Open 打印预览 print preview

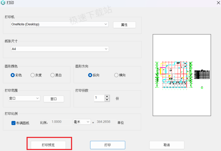pyautogui.click(x=48, y=145)
